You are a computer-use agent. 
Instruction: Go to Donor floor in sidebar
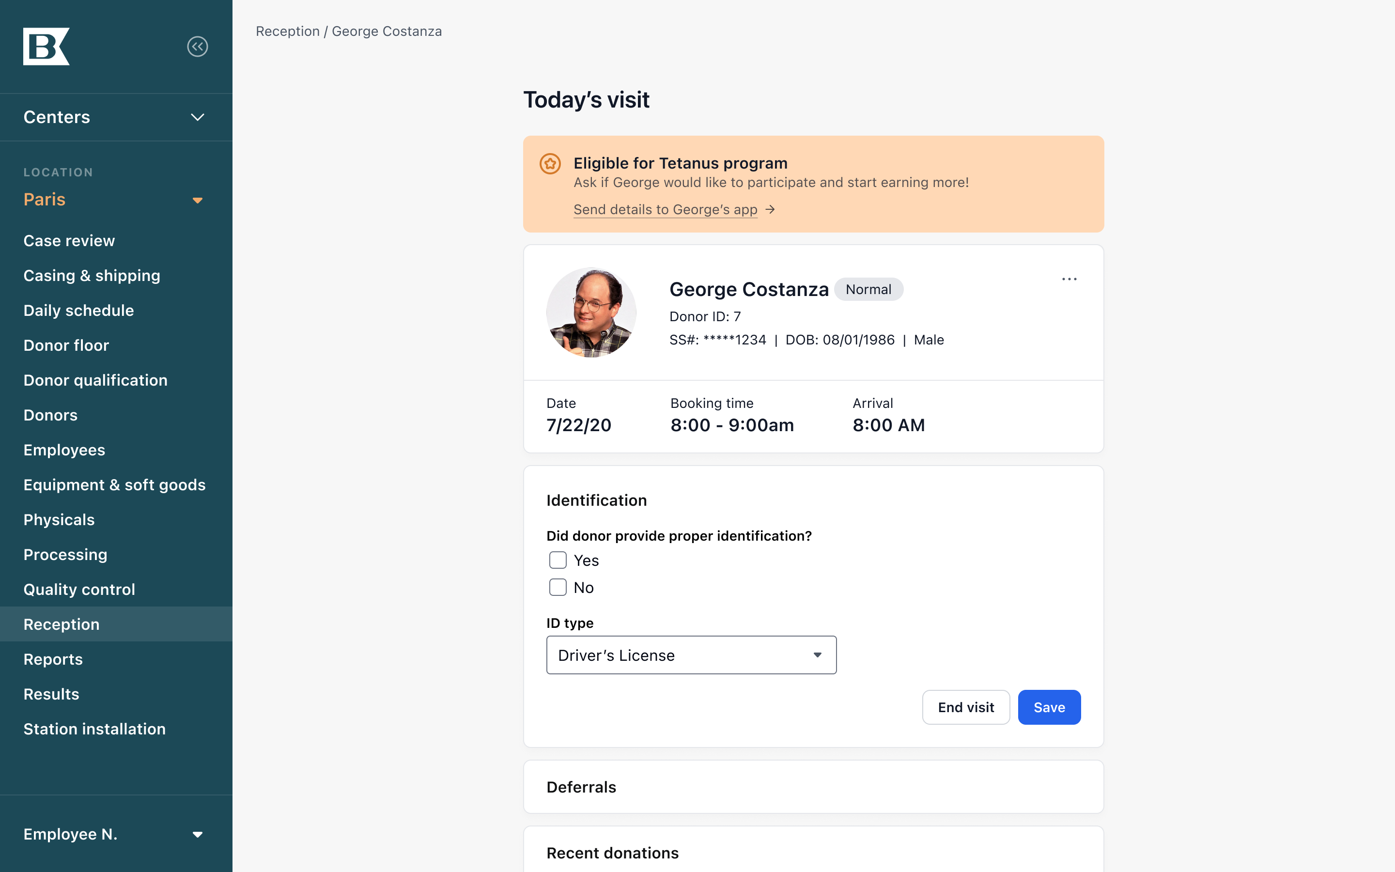[66, 345]
